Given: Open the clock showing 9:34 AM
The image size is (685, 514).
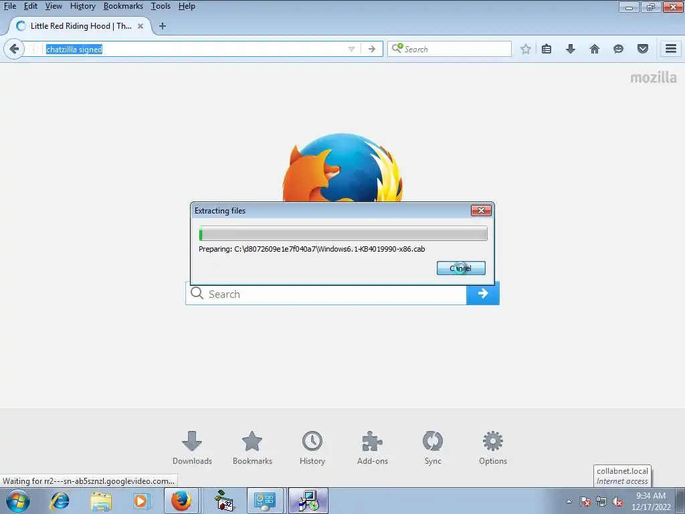Looking at the screenshot, I should 651,501.
